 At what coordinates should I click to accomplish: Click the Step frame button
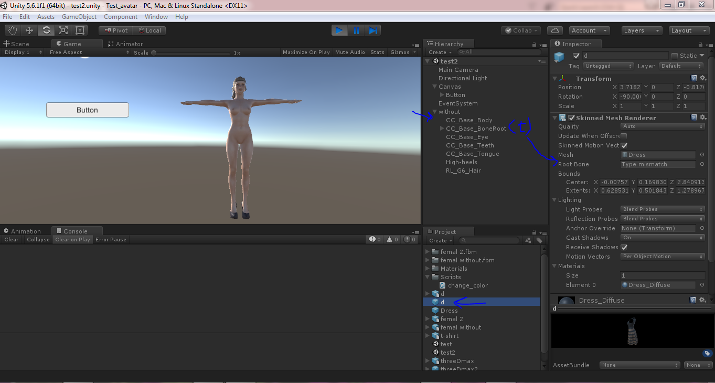[x=373, y=30]
